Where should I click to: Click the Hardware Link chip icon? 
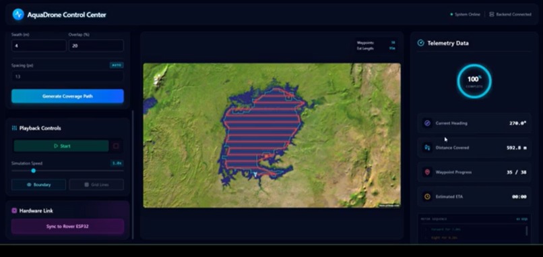[14, 210]
